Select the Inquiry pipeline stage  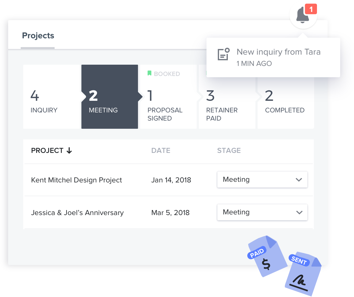(52, 97)
